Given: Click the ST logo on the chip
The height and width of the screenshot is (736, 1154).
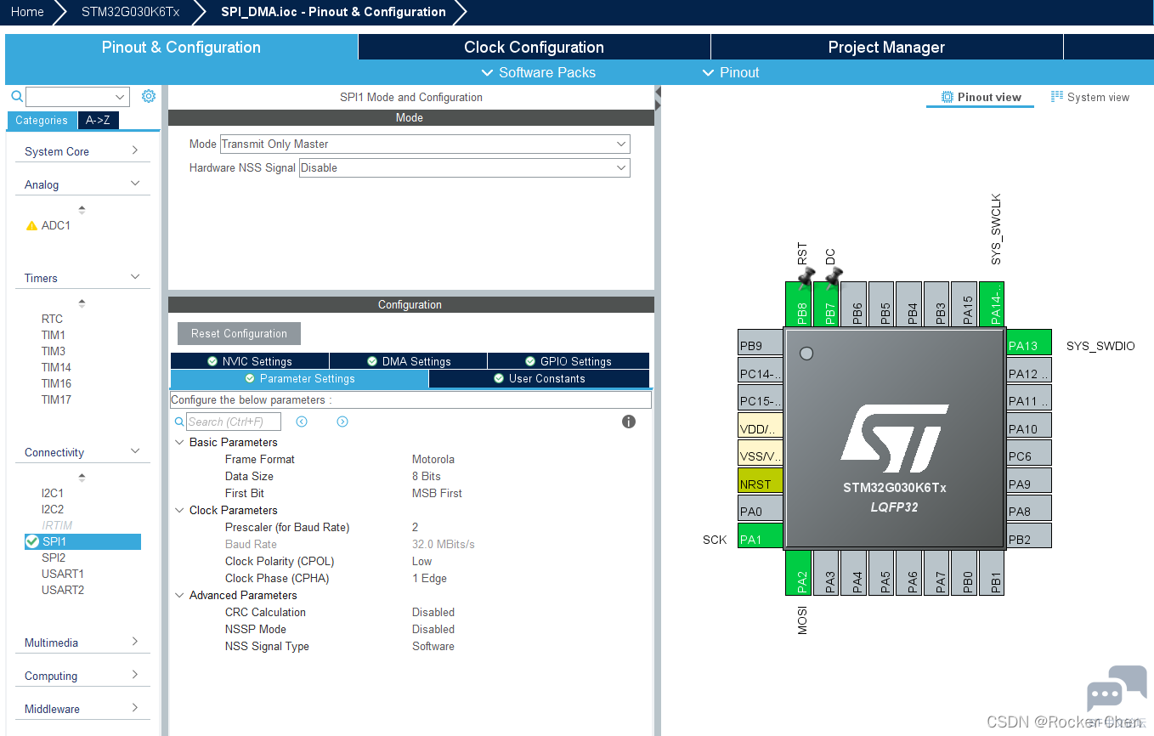Looking at the screenshot, I should click(894, 439).
